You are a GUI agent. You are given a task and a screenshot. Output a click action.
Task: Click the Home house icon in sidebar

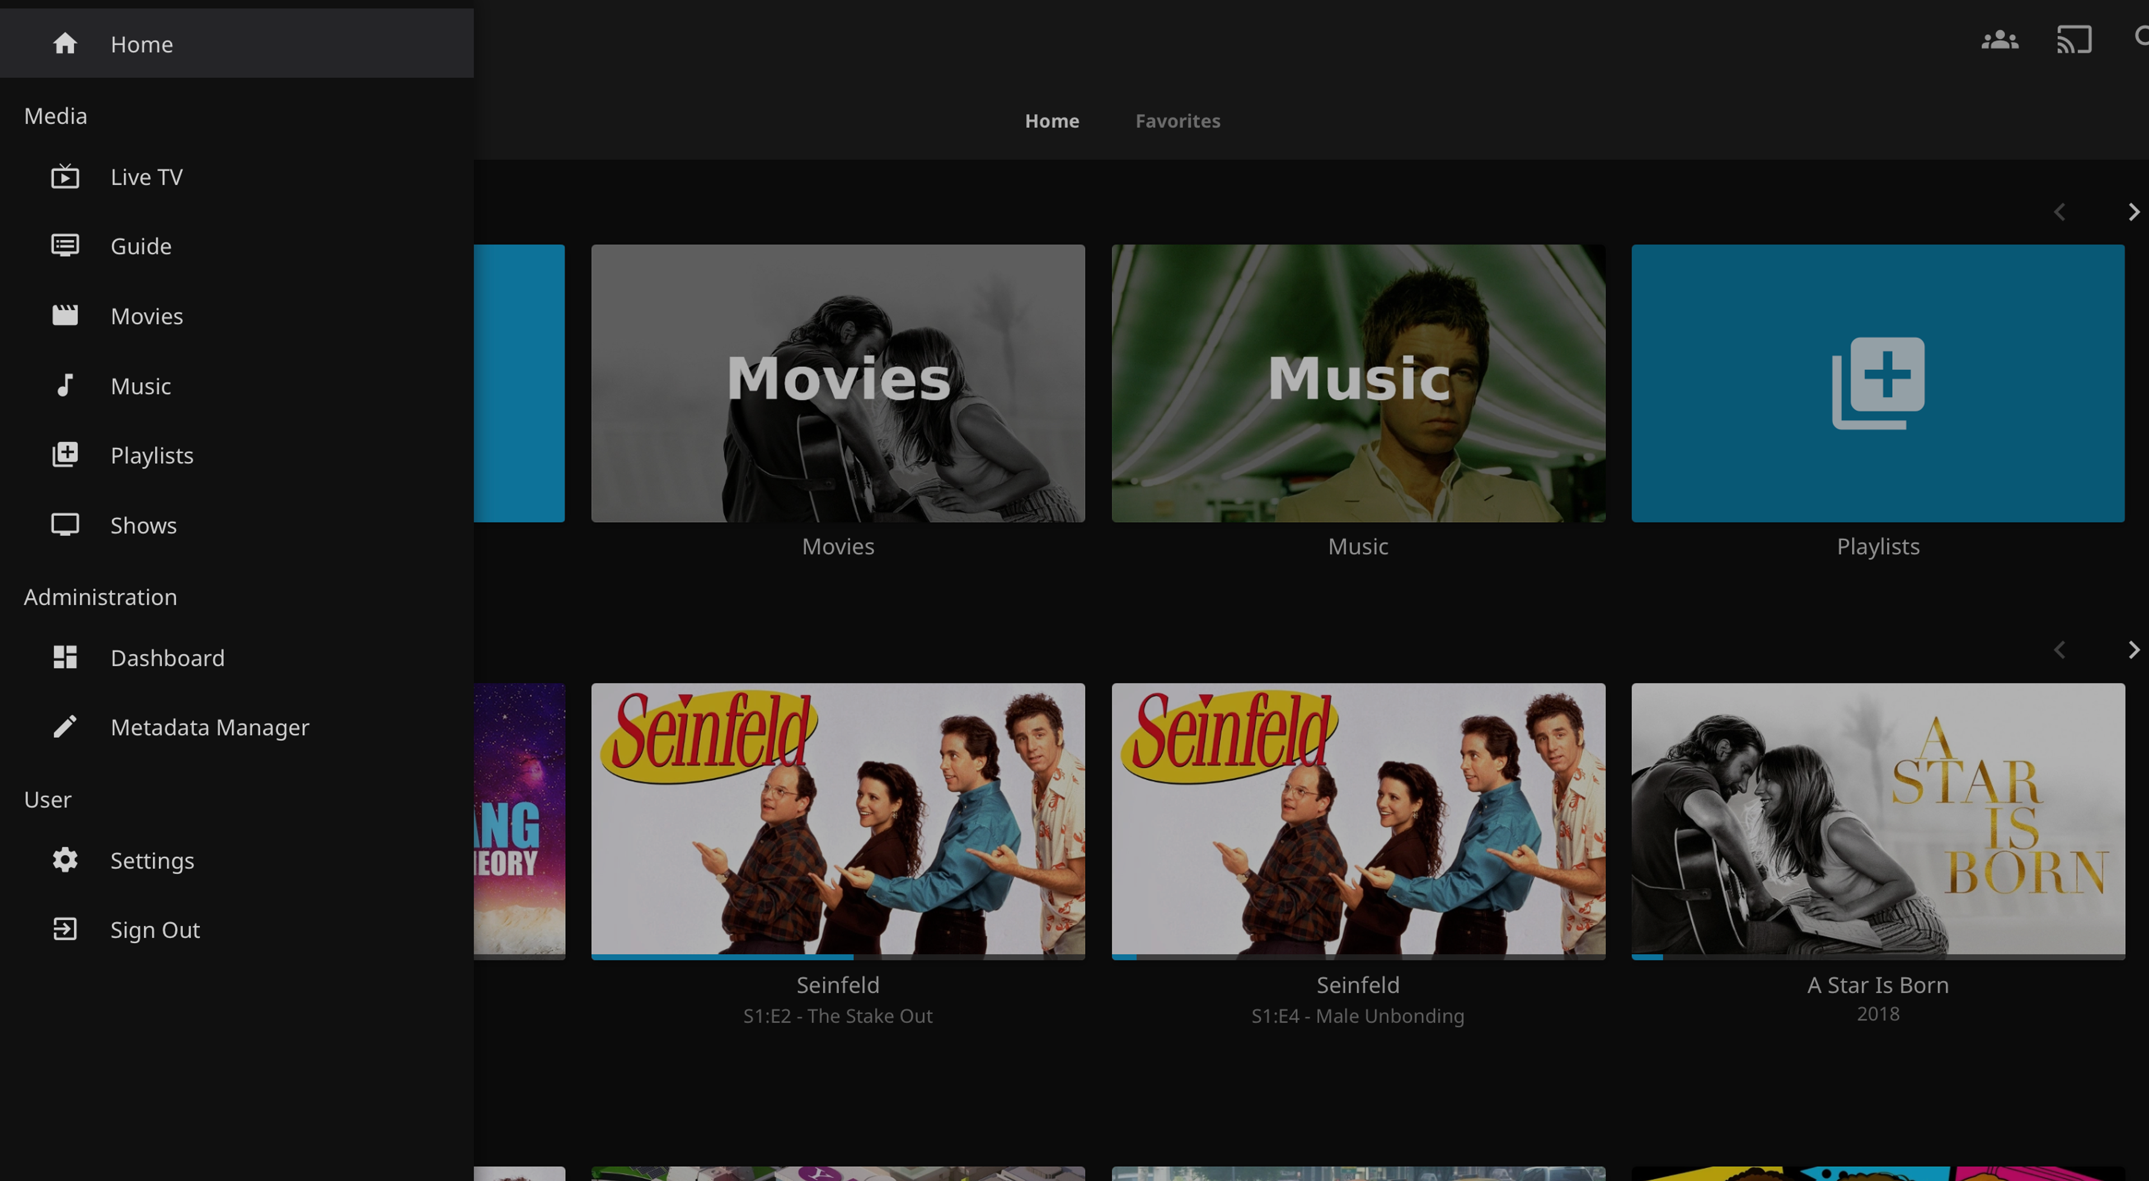pos(65,44)
